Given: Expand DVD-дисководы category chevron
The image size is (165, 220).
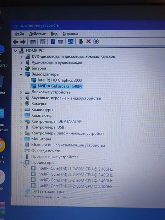Looking at the screenshot, I should pos(21,57).
